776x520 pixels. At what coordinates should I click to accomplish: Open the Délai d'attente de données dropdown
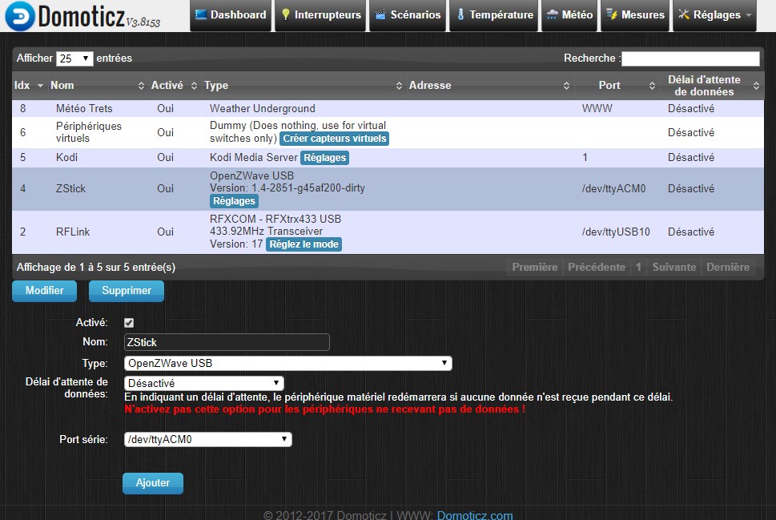[x=204, y=383]
